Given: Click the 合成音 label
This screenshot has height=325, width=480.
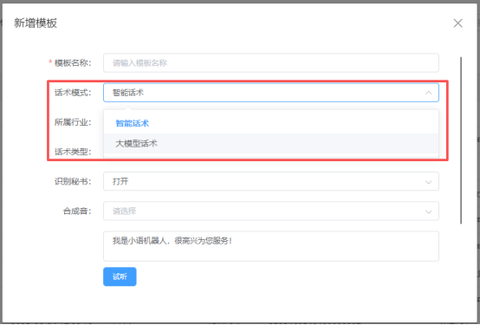Looking at the screenshot, I should tap(77, 211).
